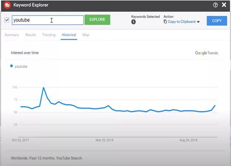Click the Google Trends logo link

pyautogui.click(x=207, y=53)
